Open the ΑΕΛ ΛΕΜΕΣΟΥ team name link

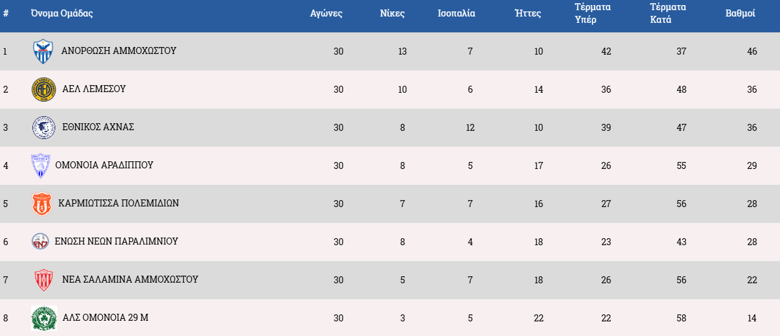94,89
